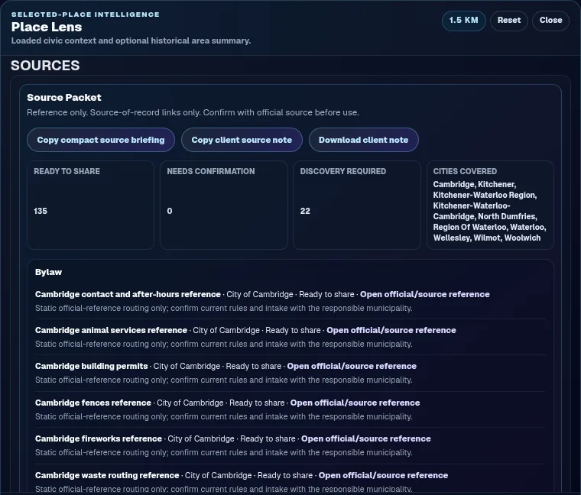Click the 'Cambridge animal services reference' title
Viewport: 581px width, 495px height.
[x=111, y=330]
